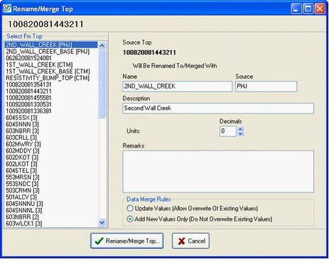
Task: Select 1ST_WALL_CREEK [CTM] in the list
Action: (x=39, y=65)
